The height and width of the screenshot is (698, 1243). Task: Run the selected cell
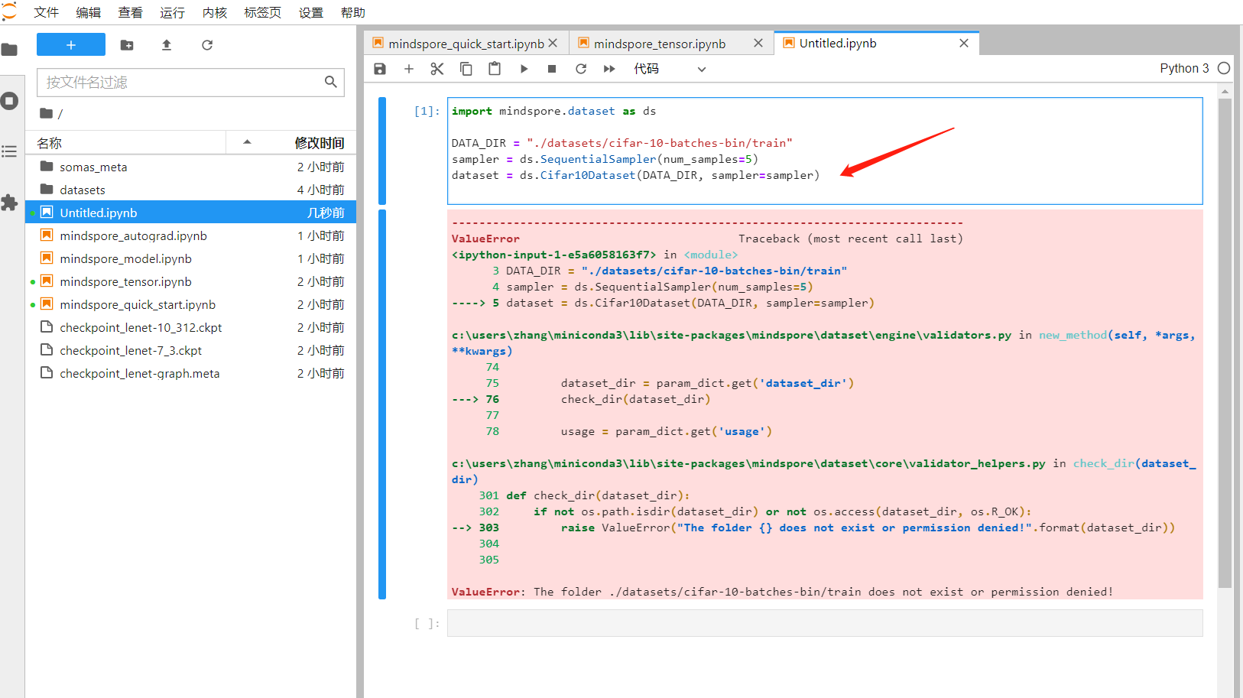(x=524, y=69)
